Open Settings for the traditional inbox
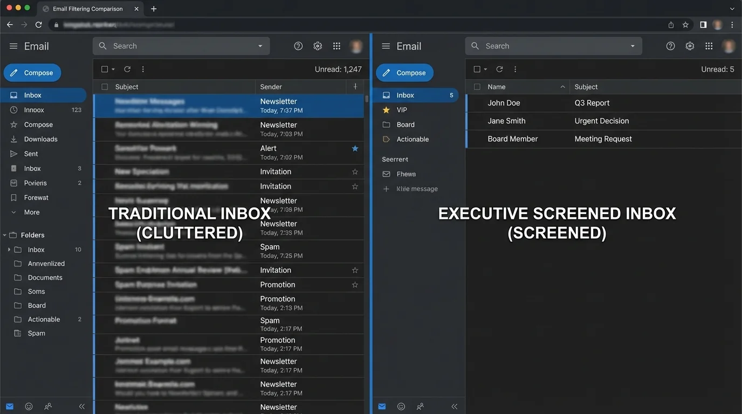Viewport: 742px width, 414px height. [x=318, y=46]
